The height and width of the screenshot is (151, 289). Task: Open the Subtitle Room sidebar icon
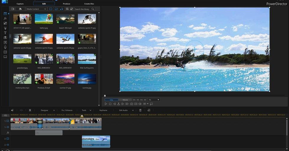[5, 57]
